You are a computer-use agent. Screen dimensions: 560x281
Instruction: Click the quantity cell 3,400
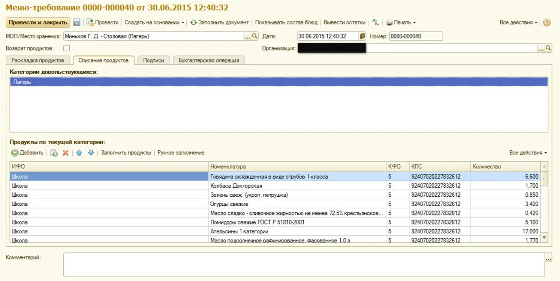[x=506, y=204]
